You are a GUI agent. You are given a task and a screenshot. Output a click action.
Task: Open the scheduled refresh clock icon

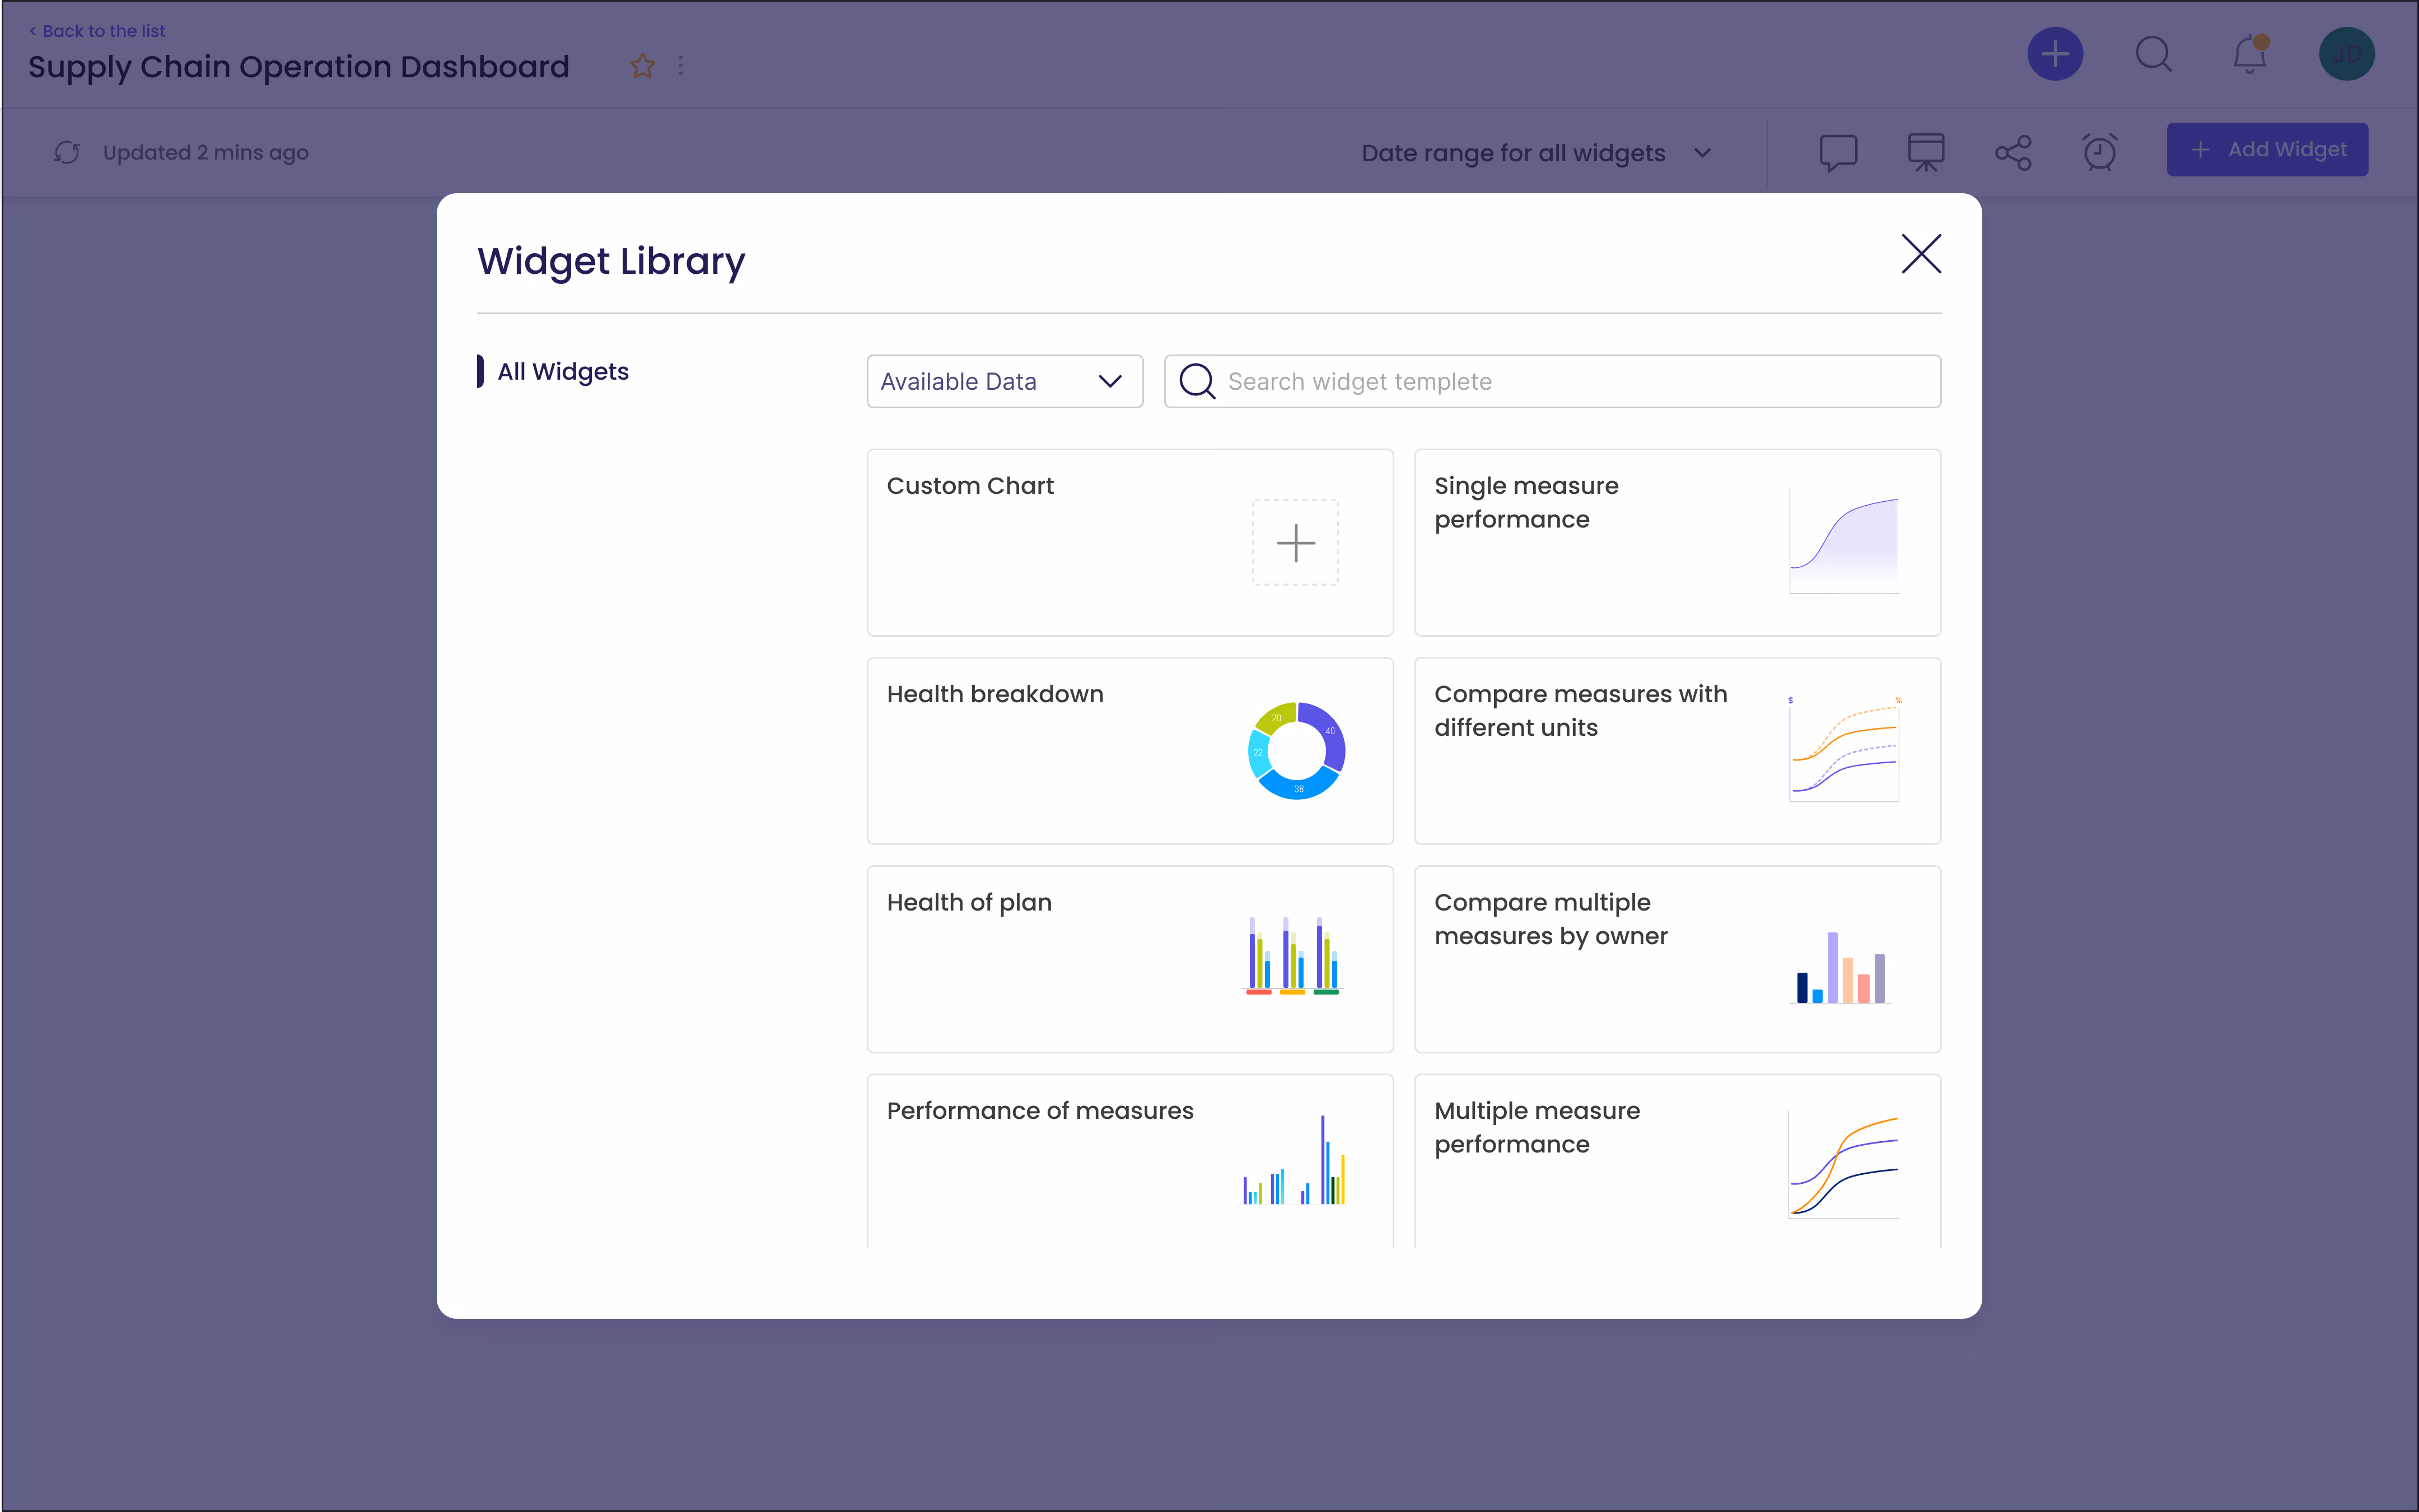(2099, 152)
